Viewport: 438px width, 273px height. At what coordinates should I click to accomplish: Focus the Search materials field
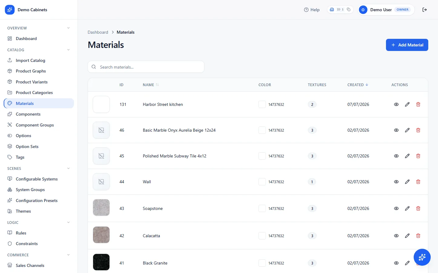click(x=146, y=67)
